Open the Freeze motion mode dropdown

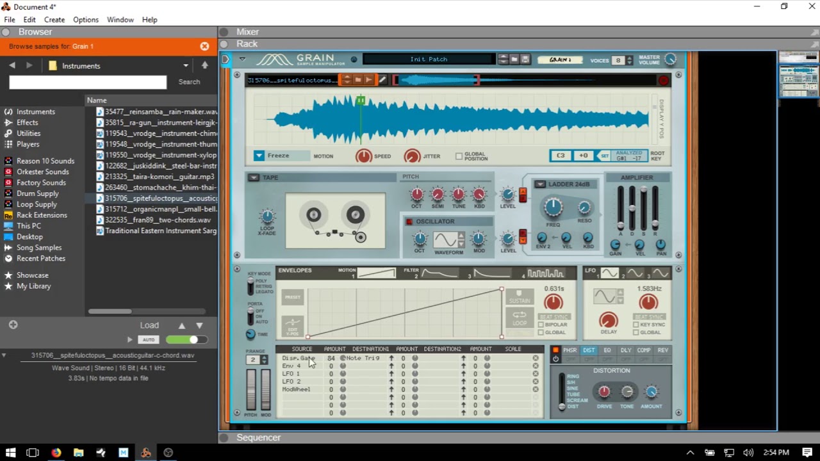(x=259, y=156)
